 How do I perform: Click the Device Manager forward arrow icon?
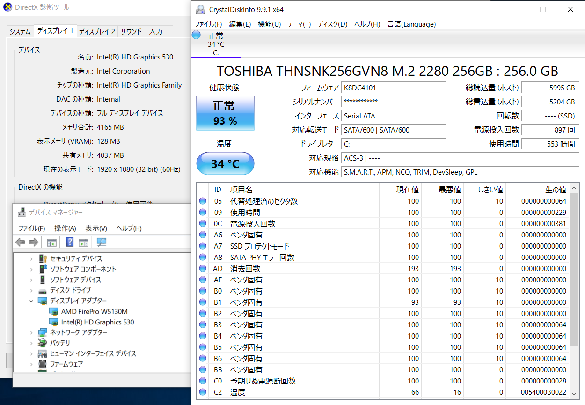[x=34, y=242]
